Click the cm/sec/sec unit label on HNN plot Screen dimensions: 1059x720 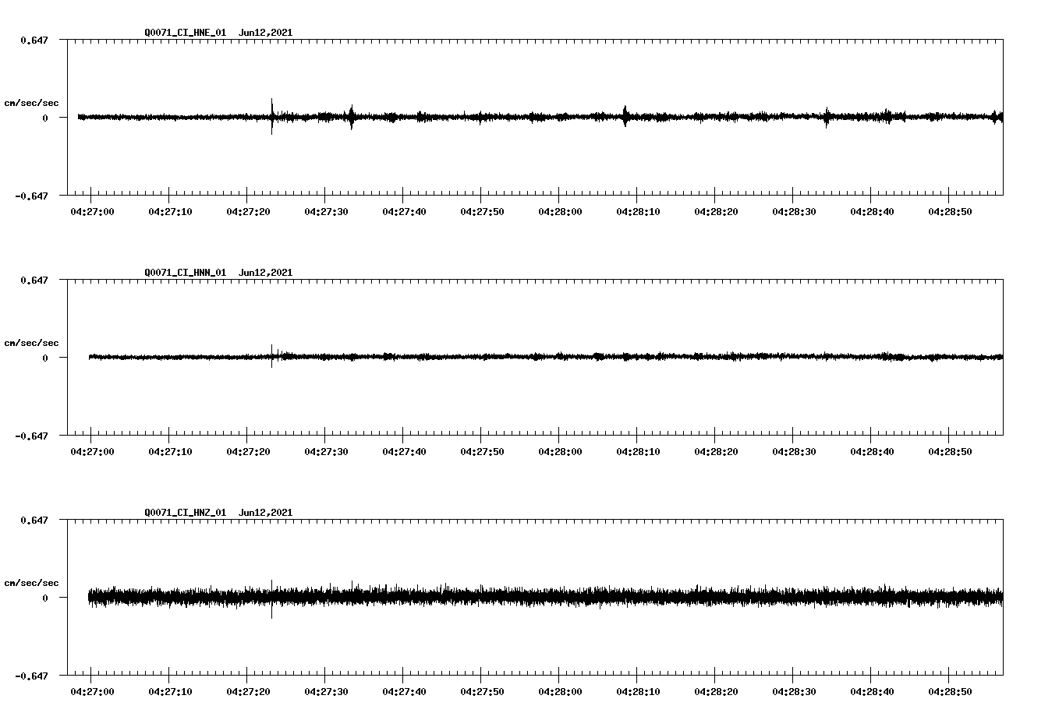[31, 343]
